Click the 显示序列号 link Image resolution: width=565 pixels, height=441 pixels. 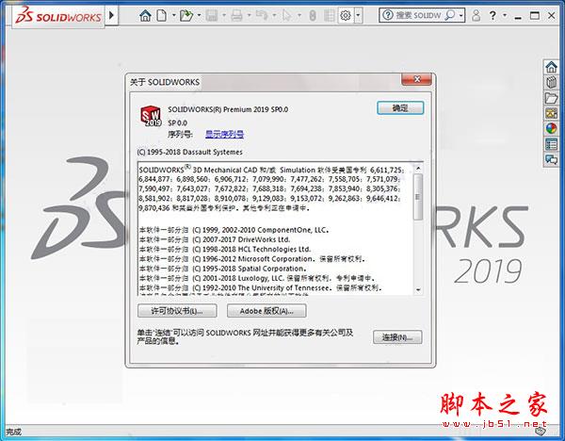(224, 134)
